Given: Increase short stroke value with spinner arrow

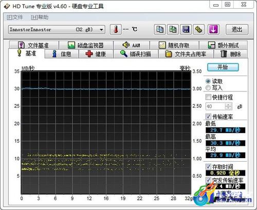Looking at the screenshot, I should (228, 105).
